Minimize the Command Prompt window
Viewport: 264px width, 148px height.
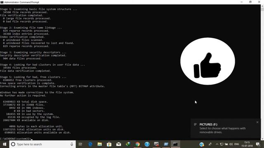242,2
